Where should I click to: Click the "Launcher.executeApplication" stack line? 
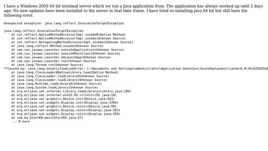(67, 49)
